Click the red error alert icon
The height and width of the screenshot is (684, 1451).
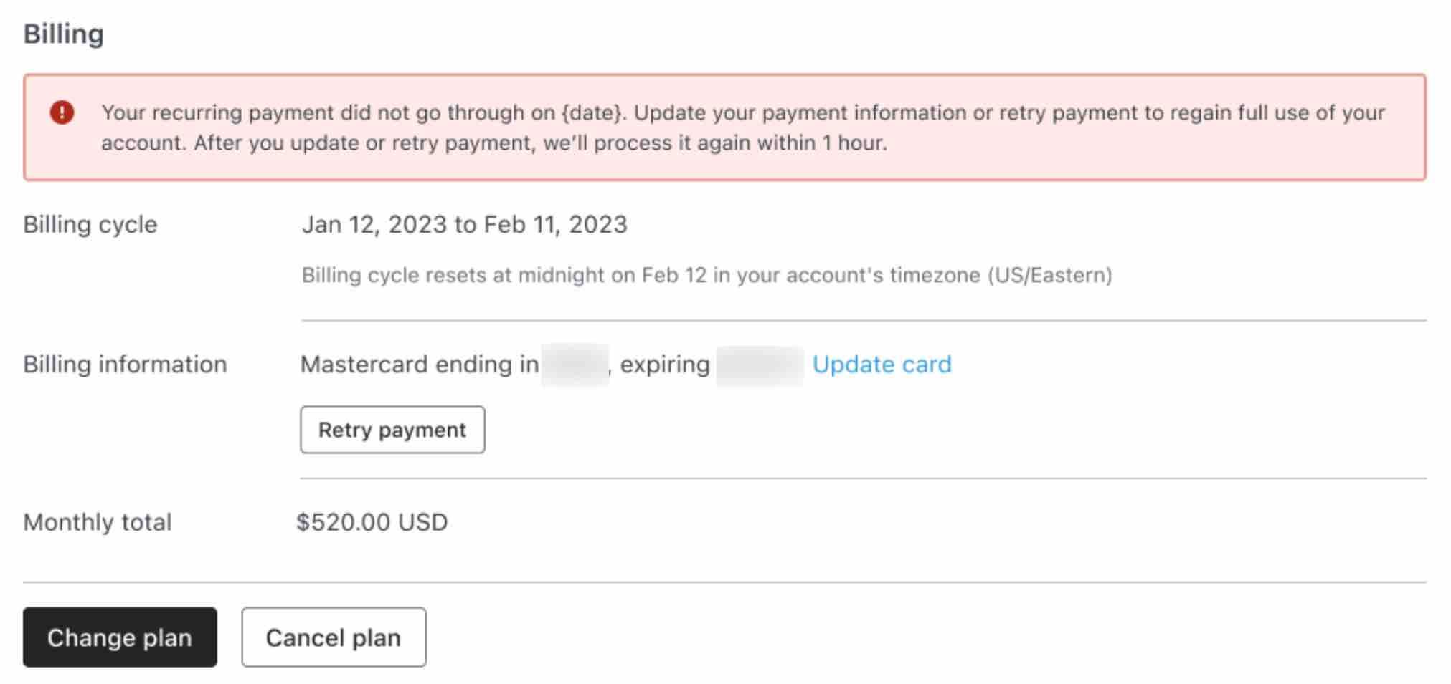pos(61,111)
